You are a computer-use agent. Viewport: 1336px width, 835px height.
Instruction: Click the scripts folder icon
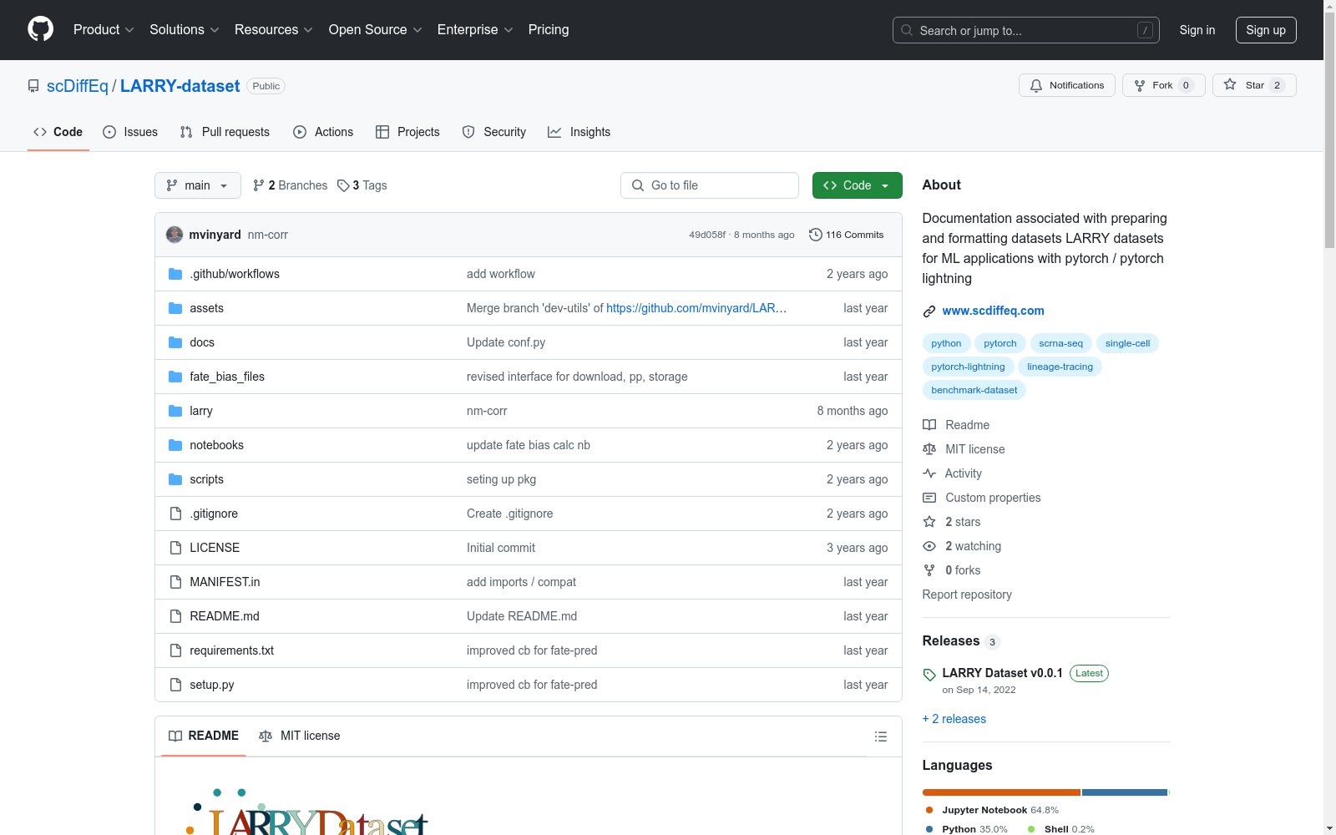click(x=175, y=479)
